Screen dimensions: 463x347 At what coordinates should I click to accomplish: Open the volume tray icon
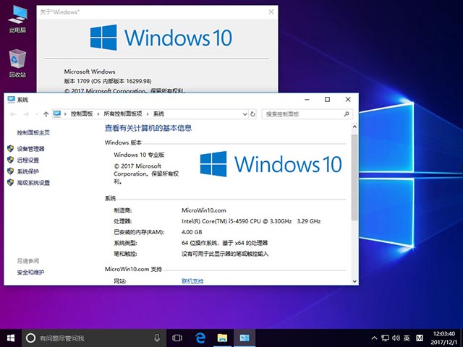(x=396, y=338)
